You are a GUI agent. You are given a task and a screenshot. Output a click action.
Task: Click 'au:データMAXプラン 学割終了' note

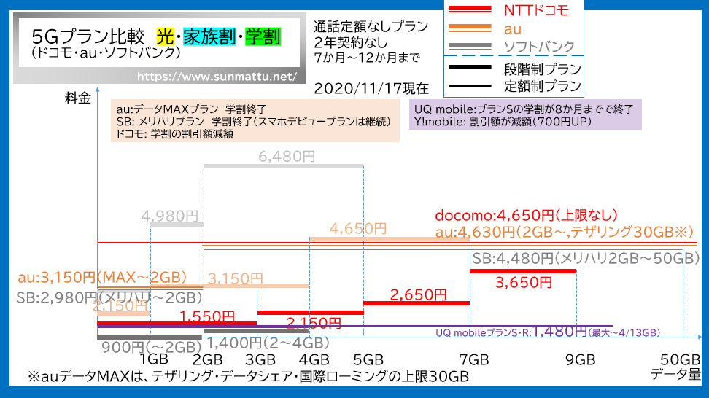[191, 109]
